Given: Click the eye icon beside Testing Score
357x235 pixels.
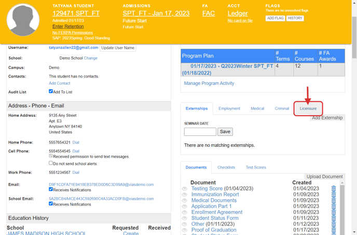Looking at the screenshot, I should 185,189.
